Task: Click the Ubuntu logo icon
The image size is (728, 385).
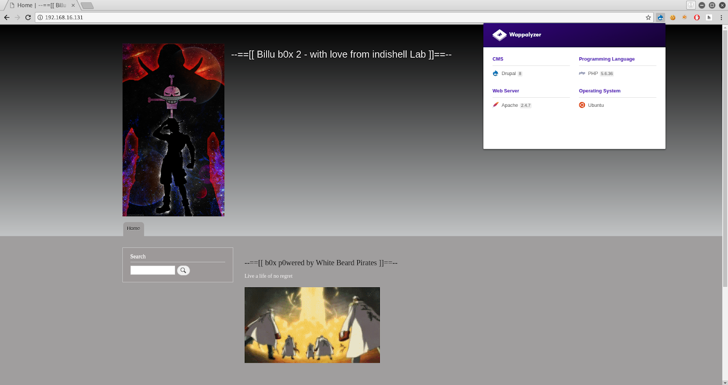Action: click(582, 105)
